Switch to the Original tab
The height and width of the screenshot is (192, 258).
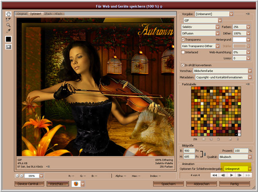coord(22,14)
